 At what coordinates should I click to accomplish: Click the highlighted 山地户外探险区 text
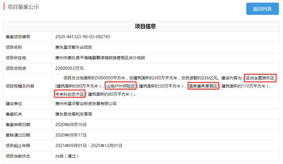pyautogui.click(x=121, y=86)
